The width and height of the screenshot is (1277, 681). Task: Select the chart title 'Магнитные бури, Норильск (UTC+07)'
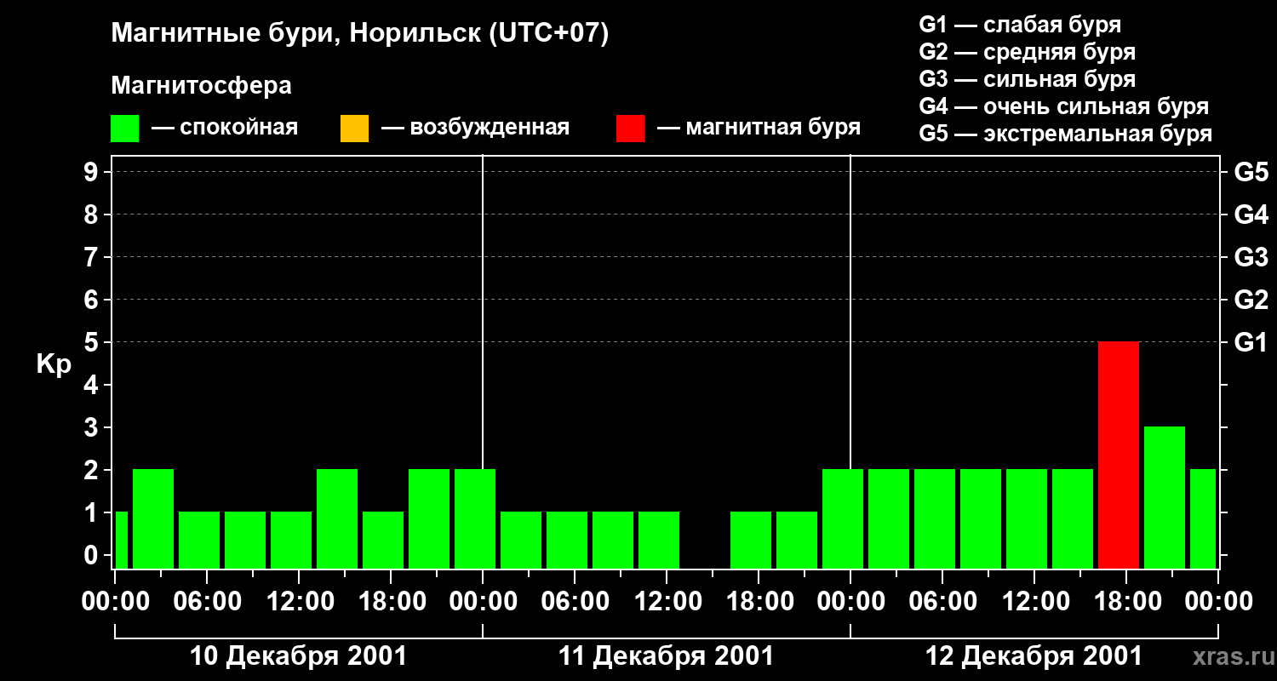[x=360, y=34]
